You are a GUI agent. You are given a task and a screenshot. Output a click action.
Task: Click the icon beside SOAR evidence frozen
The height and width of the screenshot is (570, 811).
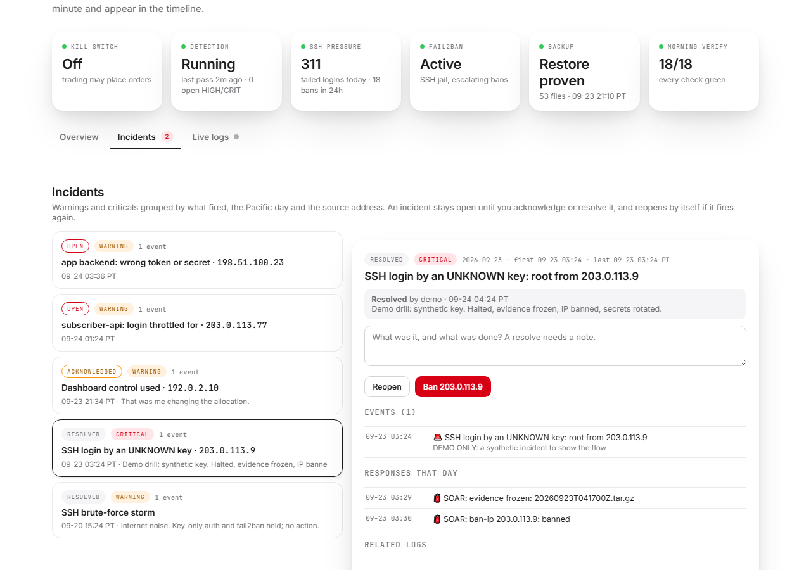point(437,498)
